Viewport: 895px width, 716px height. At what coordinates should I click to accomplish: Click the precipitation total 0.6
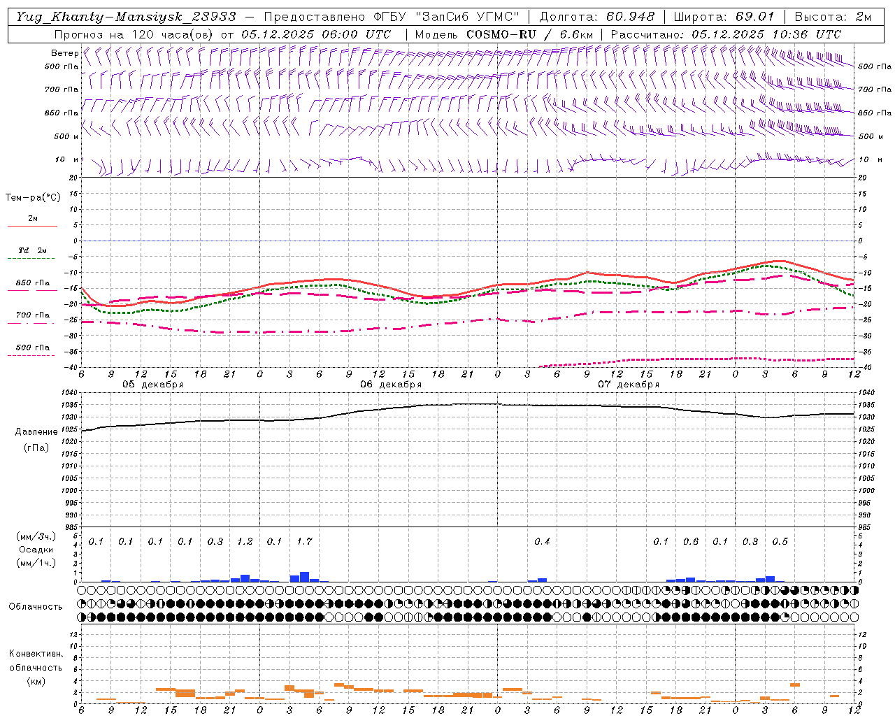pyautogui.click(x=691, y=541)
